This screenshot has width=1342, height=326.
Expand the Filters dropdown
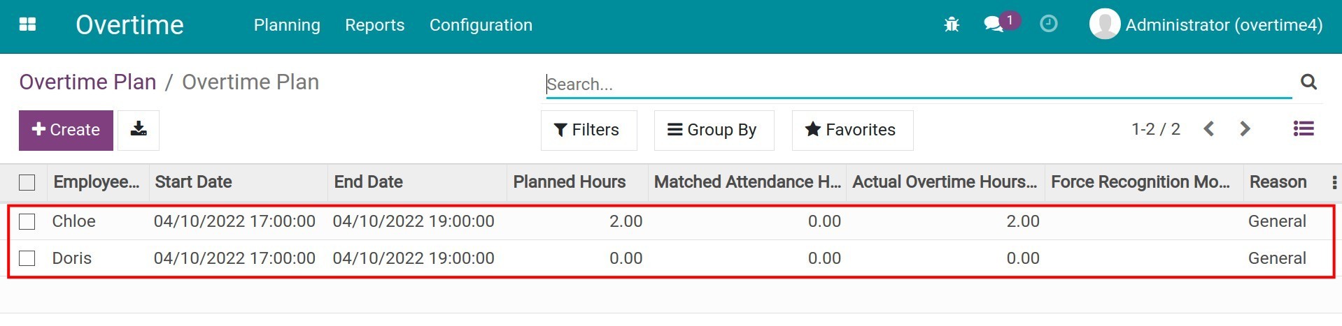tap(588, 130)
